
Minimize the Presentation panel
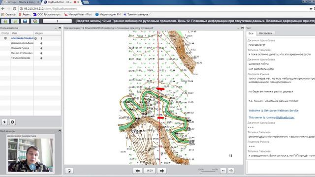click(238, 28)
